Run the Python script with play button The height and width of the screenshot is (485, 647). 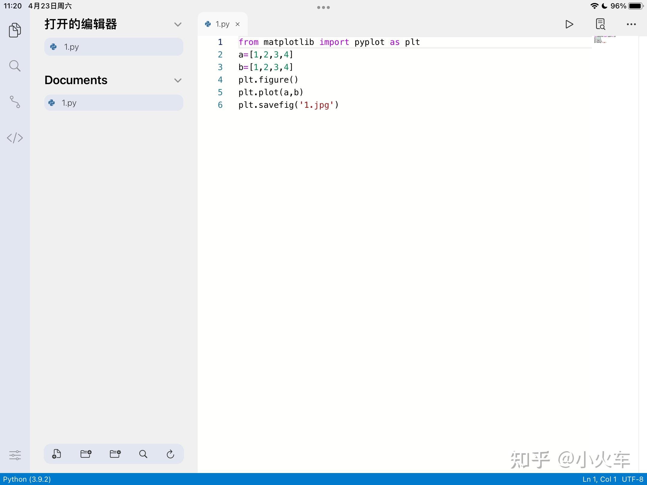569,24
